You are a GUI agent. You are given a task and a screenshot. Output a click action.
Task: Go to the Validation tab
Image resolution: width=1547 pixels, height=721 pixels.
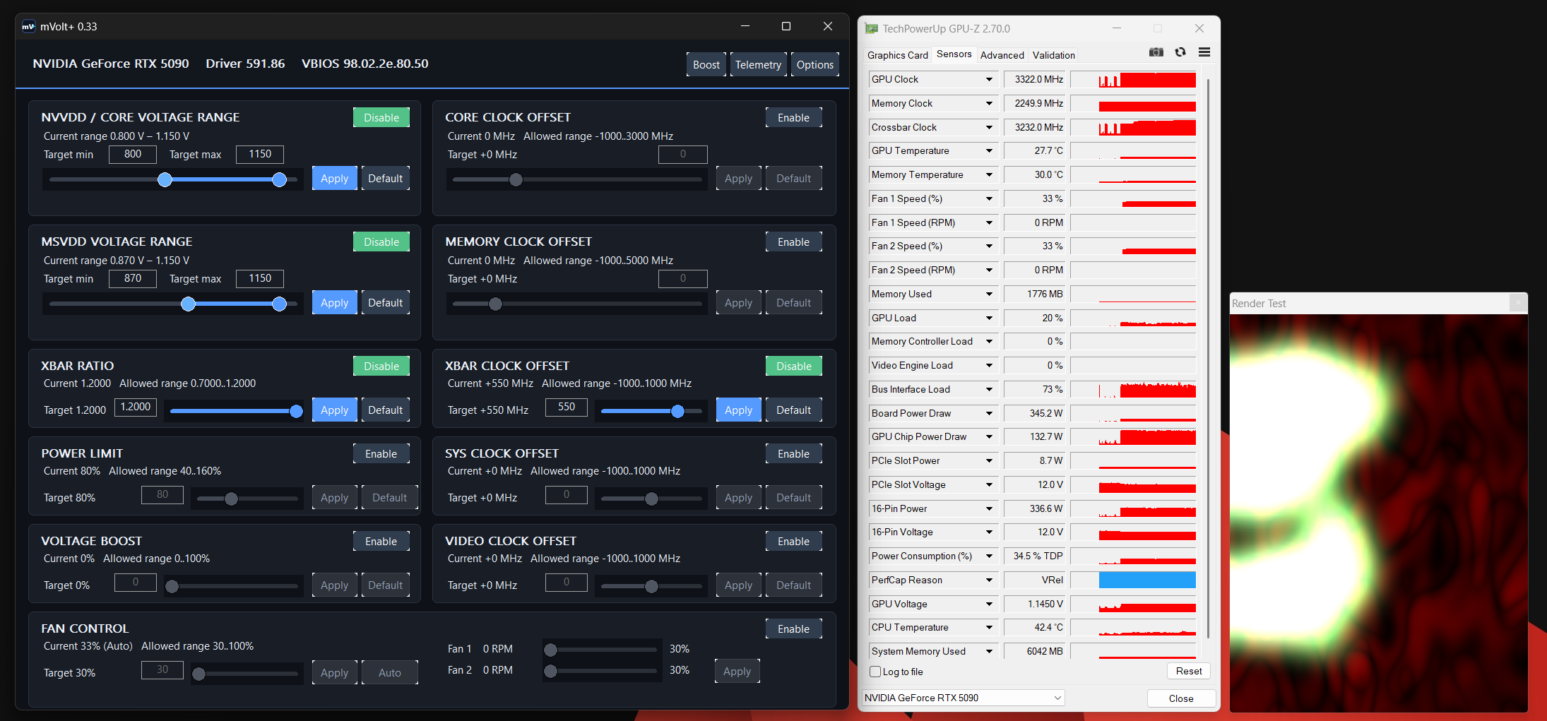tap(1054, 55)
